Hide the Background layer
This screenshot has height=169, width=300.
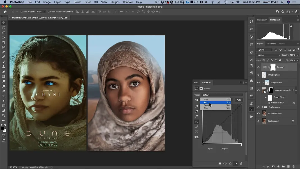tap(258, 121)
